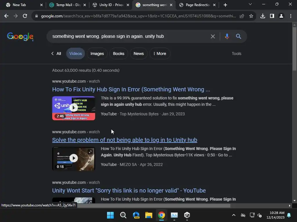The image size is (297, 222).
Task: Select the Books filter chip
Action: pos(119,53)
